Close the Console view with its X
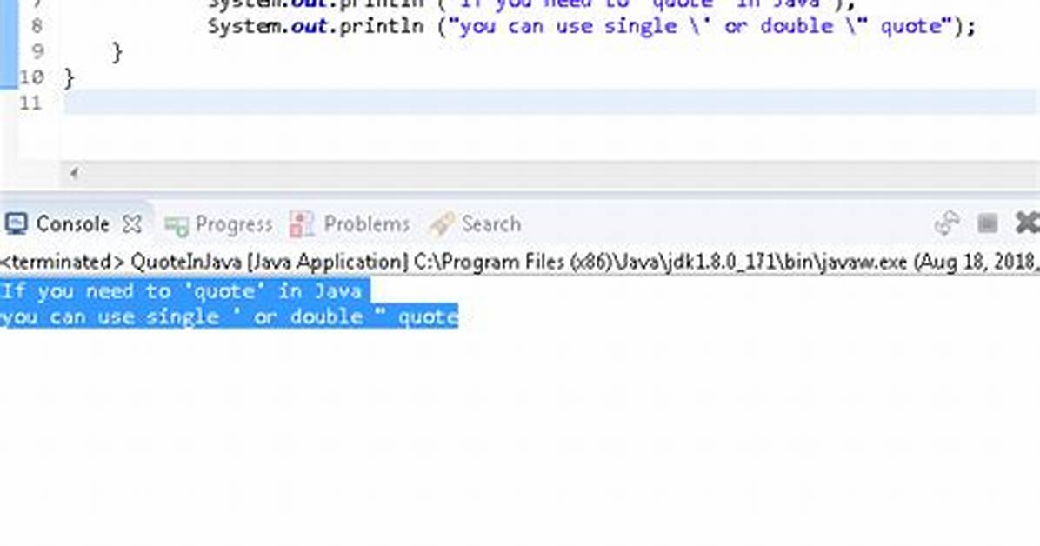This screenshot has height=546, width=1040. click(132, 224)
